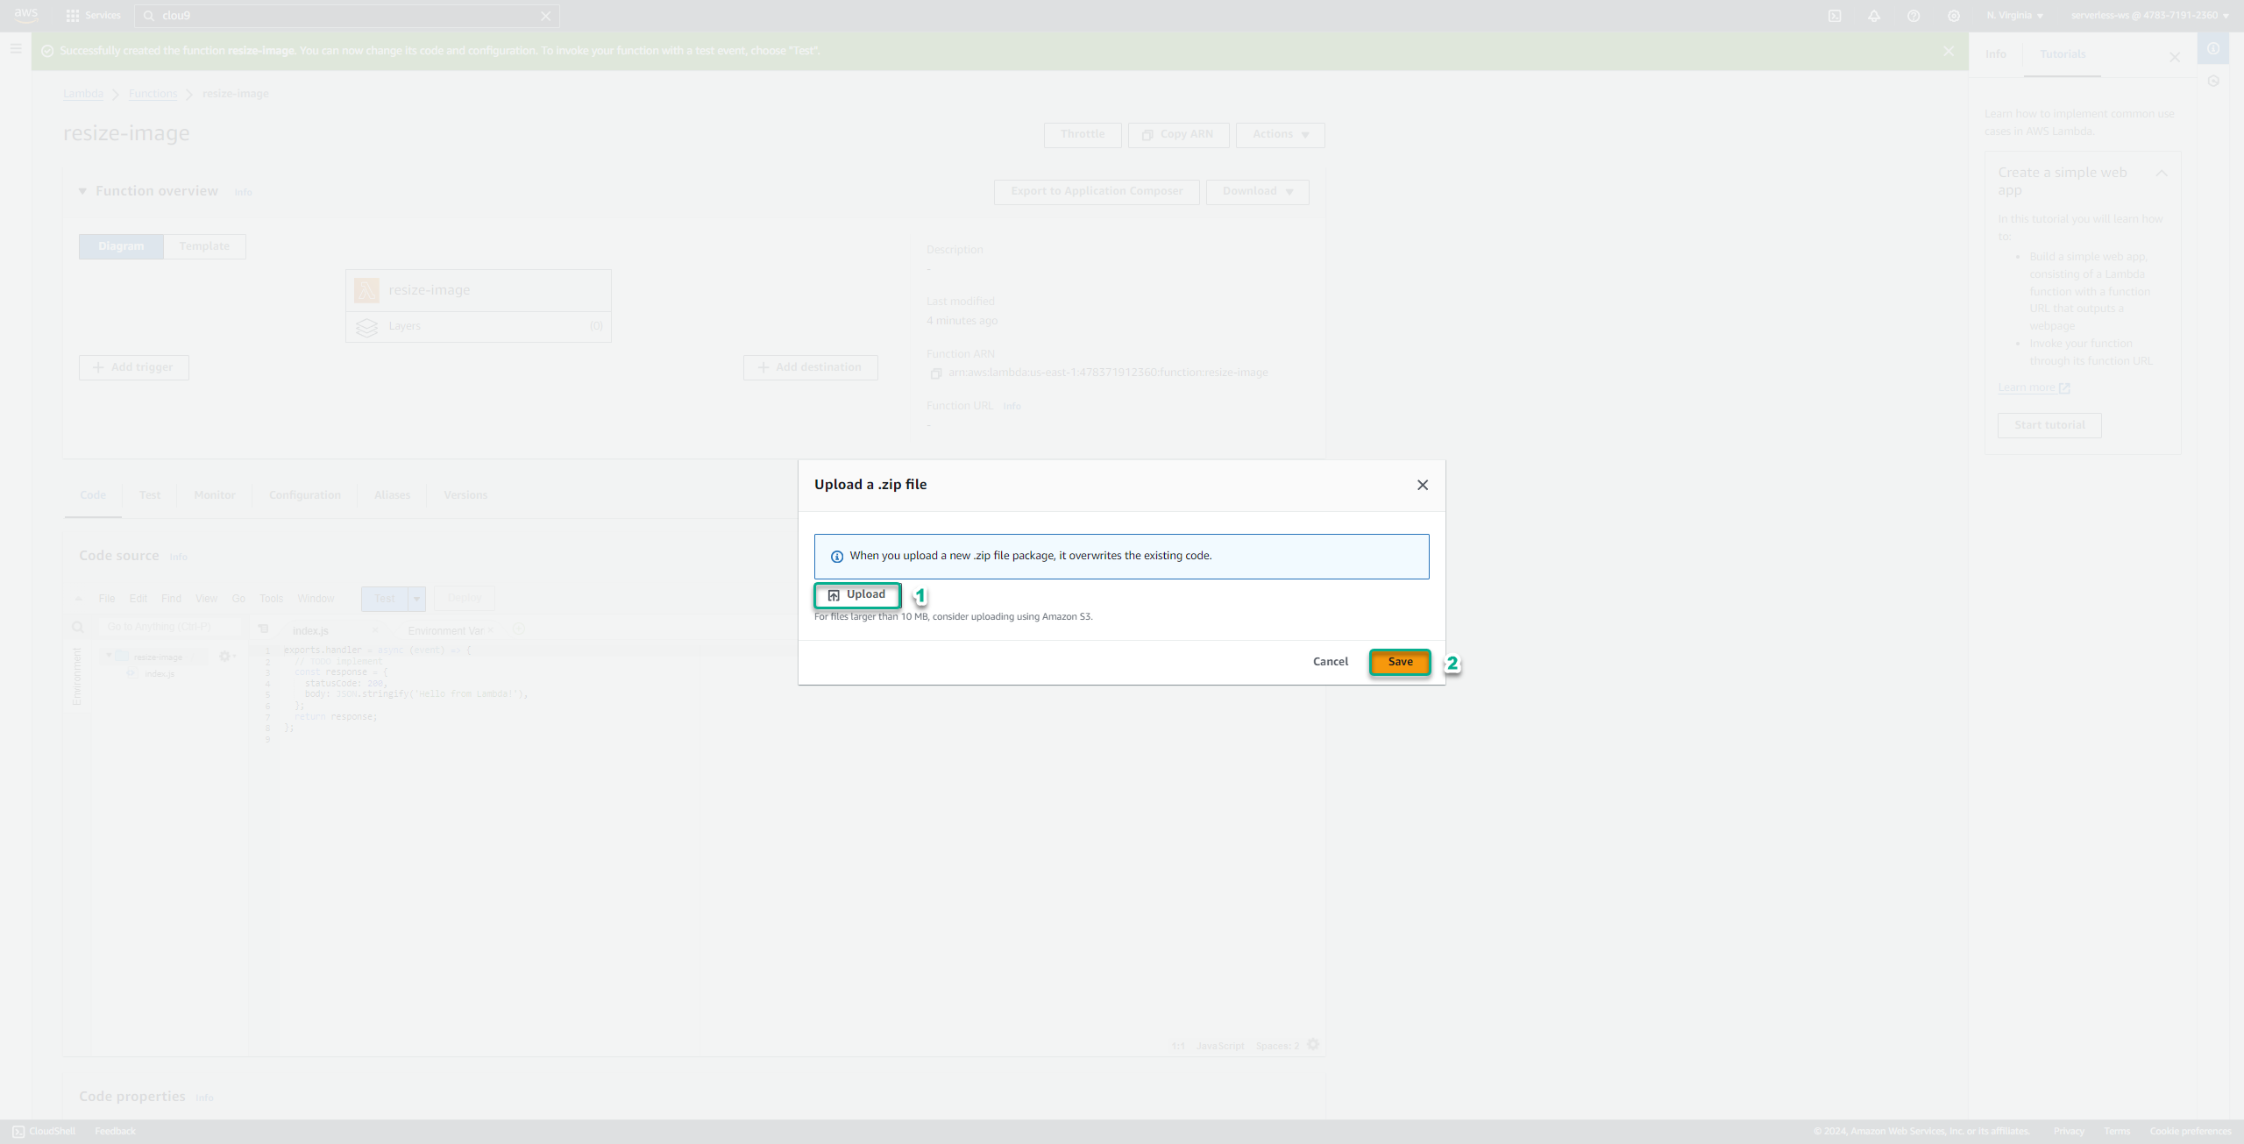Switch to the Aliases tab
This screenshot has height=1144, width=2244.
(392, 495)
